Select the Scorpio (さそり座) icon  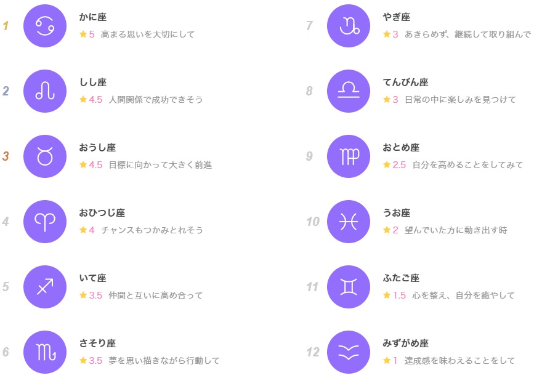tap(45, 352)
